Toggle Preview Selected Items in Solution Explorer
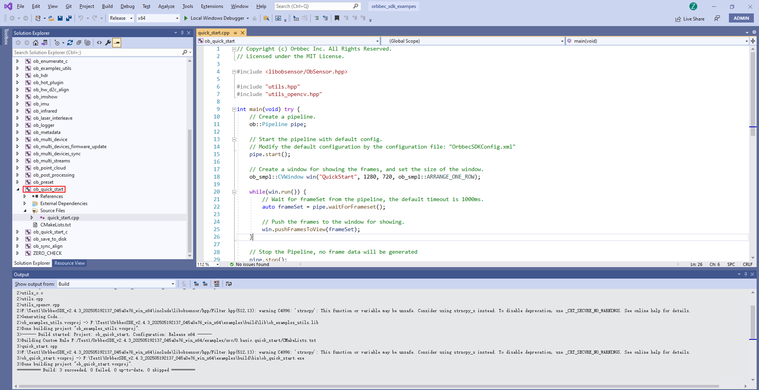759x390 pixels. [x=117, y=43]
